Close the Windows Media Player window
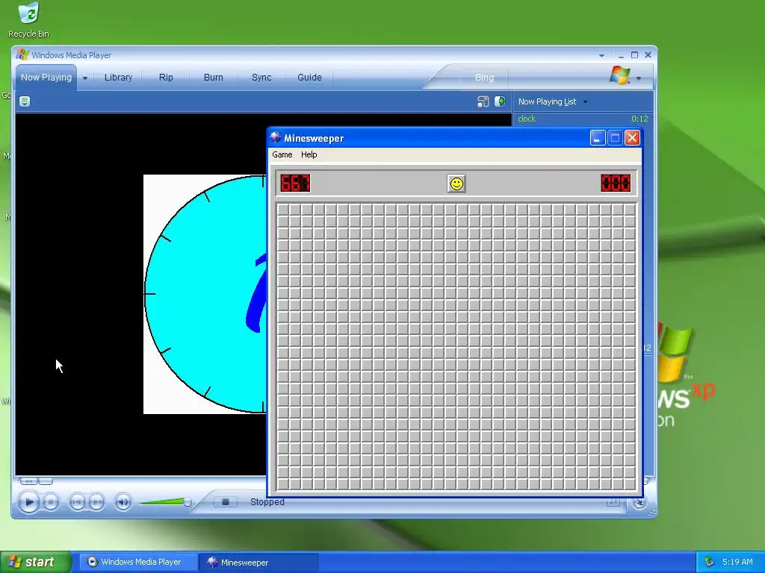 [648, 55]
